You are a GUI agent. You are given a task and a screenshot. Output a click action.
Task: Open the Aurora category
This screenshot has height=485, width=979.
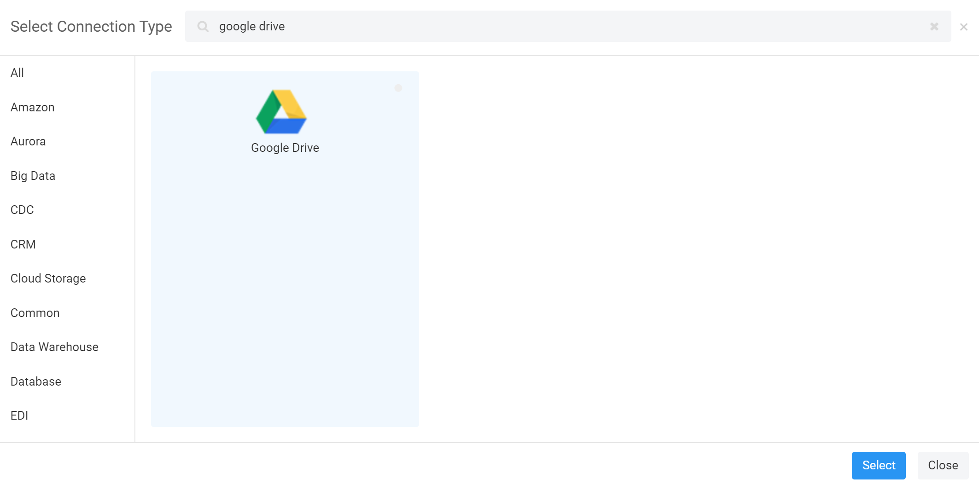(x=28, y=141)
